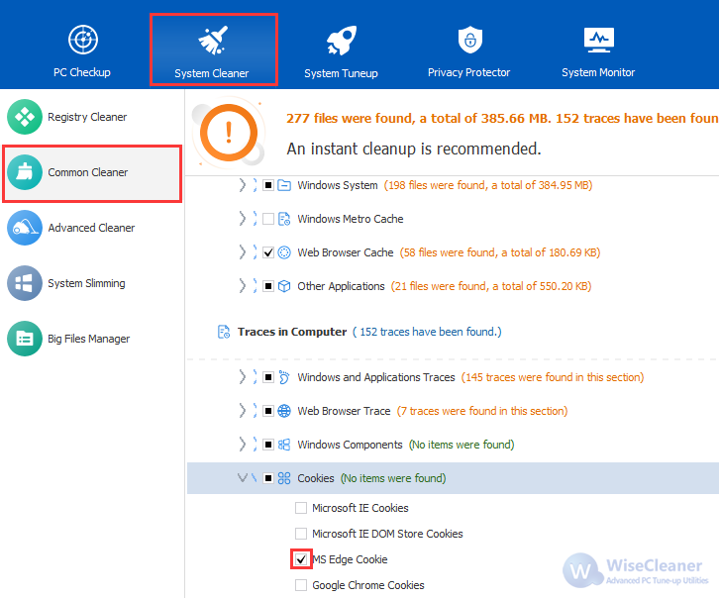
Task: Check Microsoft IE DOM Store Cookies checkbox
Action: 301,534
